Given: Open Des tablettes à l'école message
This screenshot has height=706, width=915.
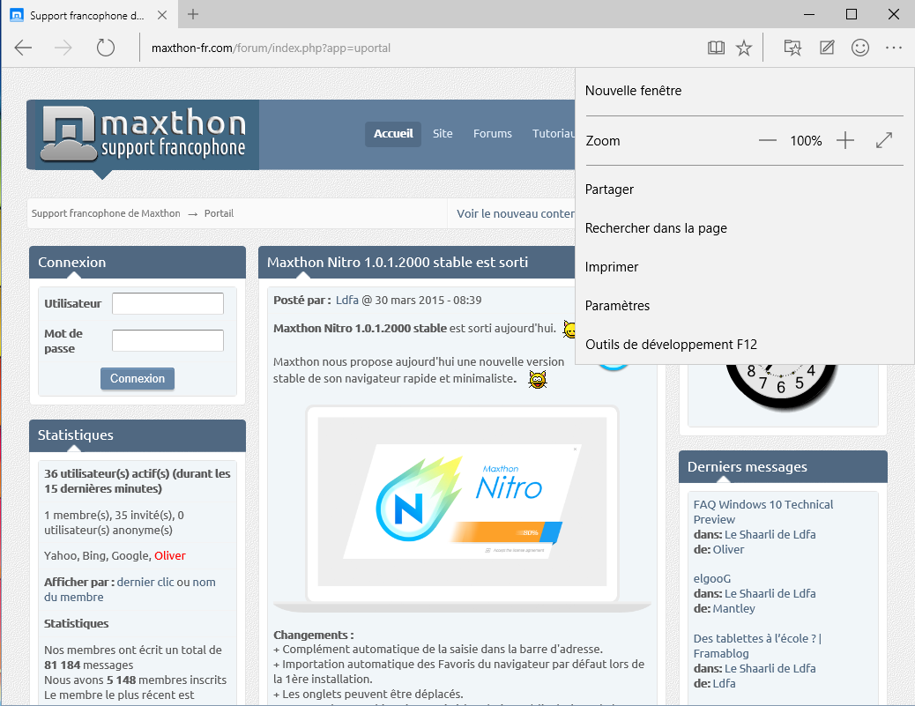Looking at the screenshot, I should point(757,646).
